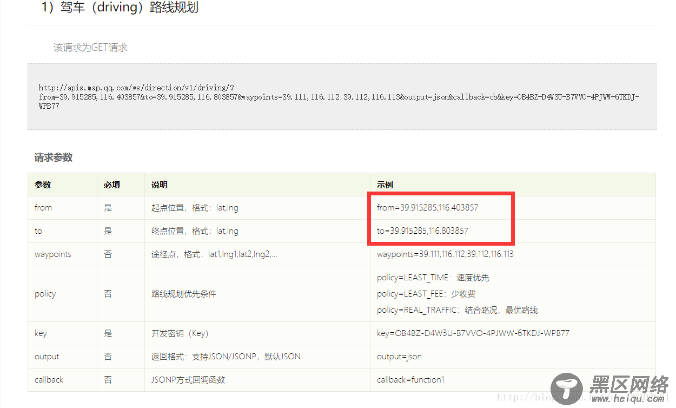Click the description '起点位置，格式：lat,lng'
This screenshot has height=408, width=676.
coord(195,208)
